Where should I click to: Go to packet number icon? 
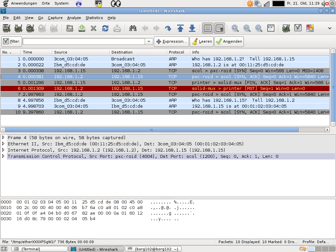point(168,28)
